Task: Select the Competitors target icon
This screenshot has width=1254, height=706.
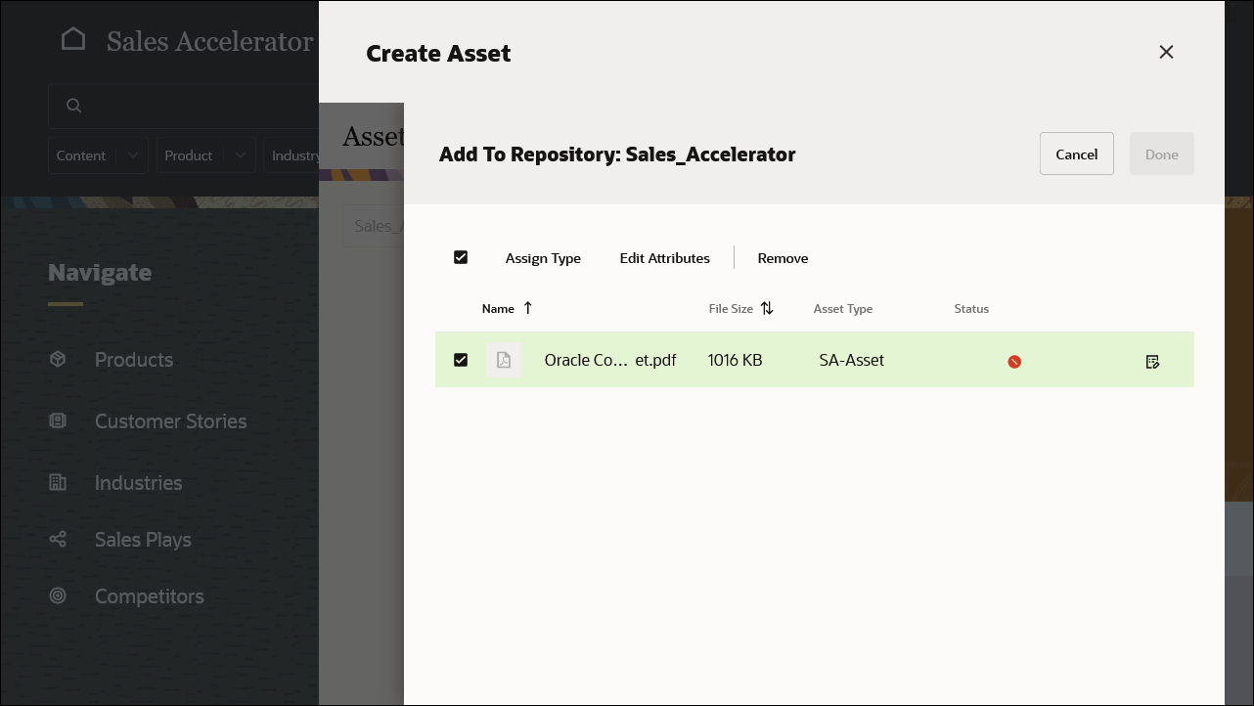Action: pyautogui.click(x=58, y=596)
